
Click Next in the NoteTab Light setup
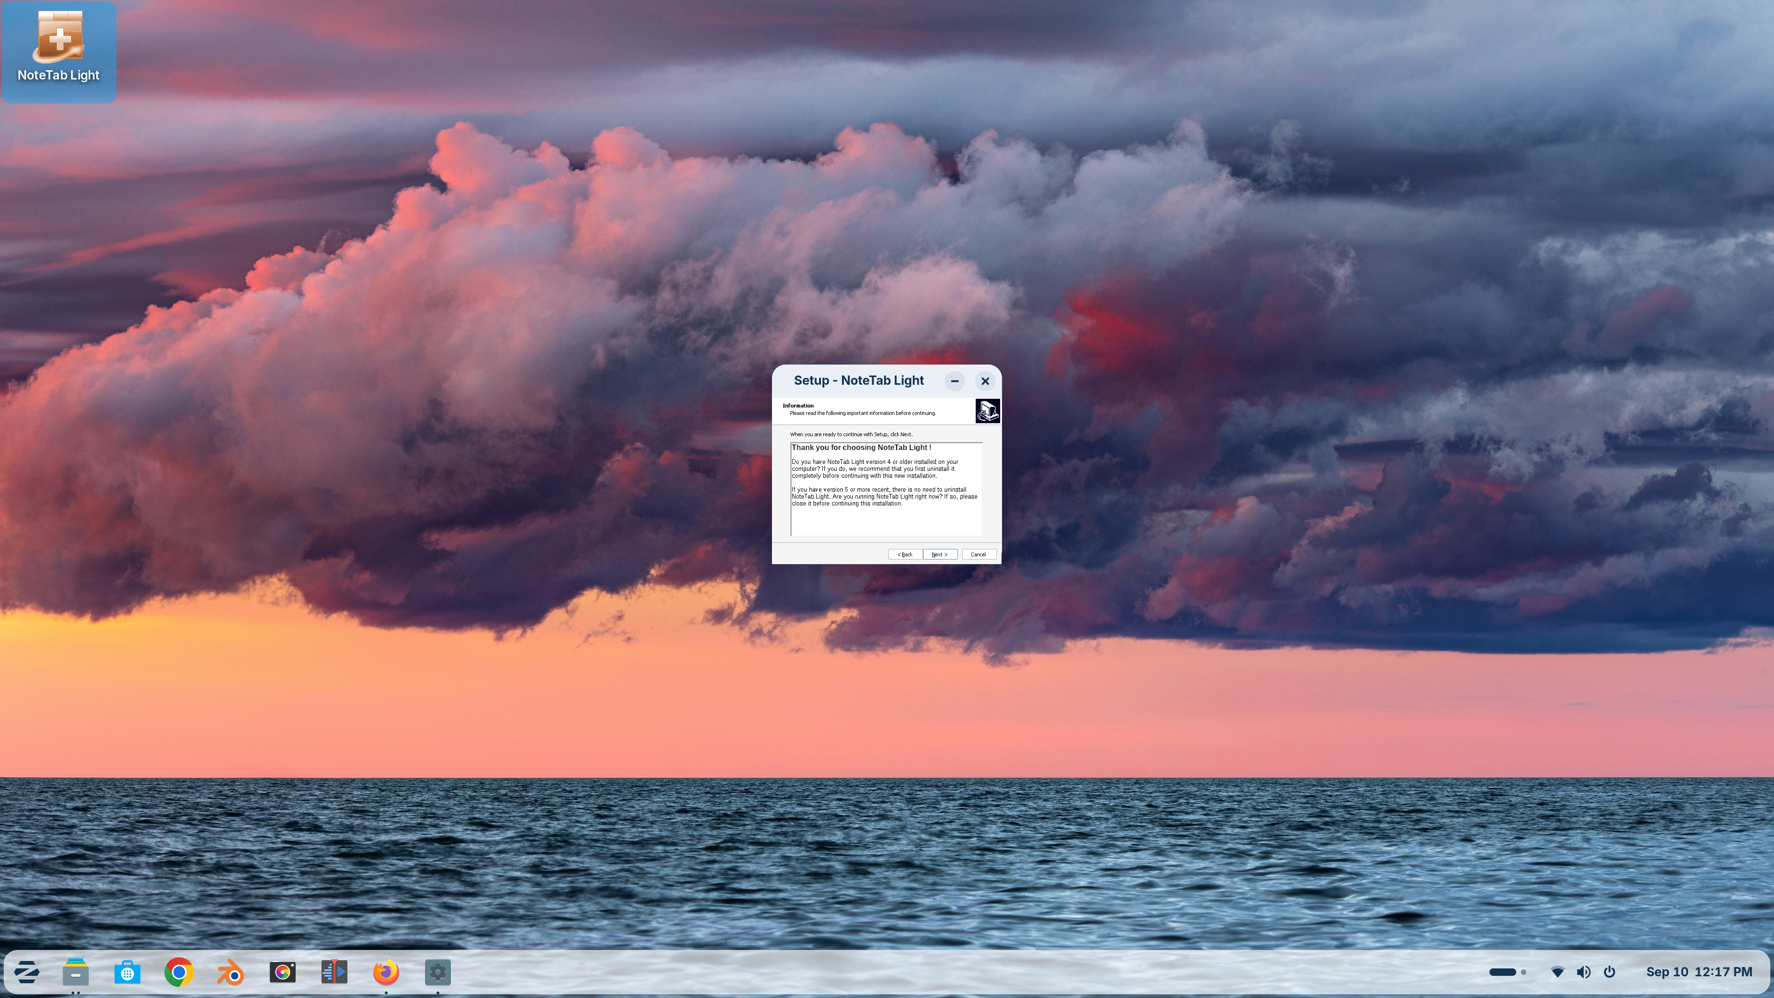click(939, 554)
